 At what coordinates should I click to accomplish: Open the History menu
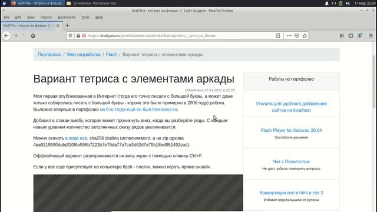46,17
